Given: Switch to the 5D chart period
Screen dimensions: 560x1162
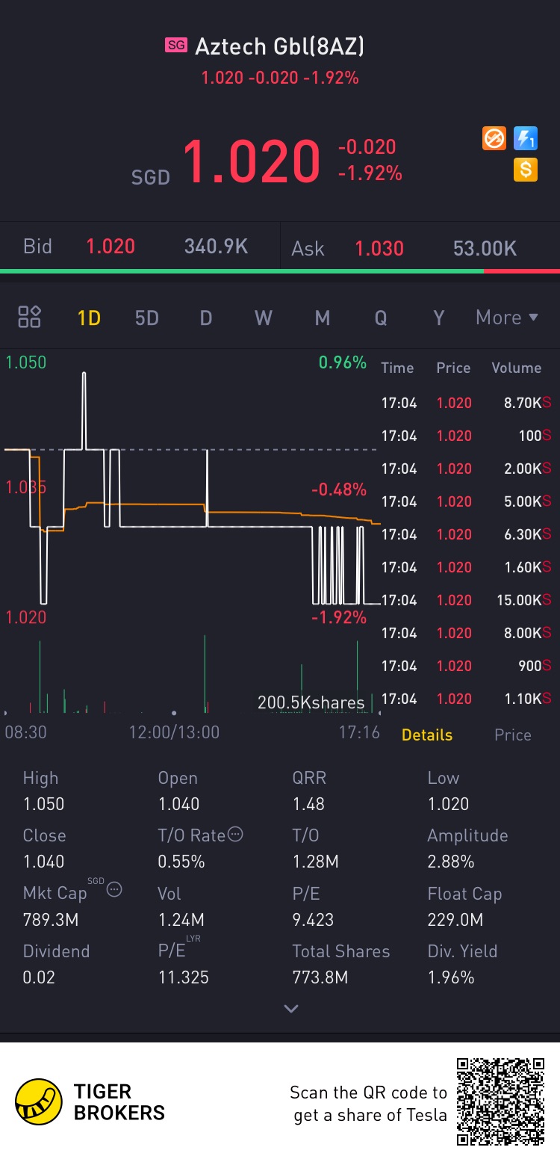Looking at the screenshot, I should (x=147, y=318).
